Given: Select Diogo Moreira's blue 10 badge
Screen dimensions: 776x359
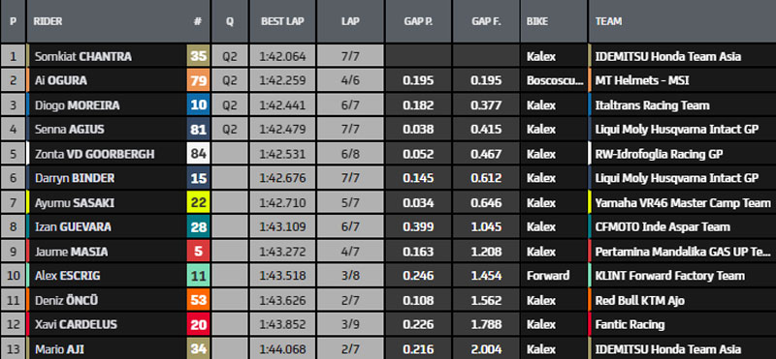Looking at the screenshot, I should pyautogui.click(x=199, y=105).
